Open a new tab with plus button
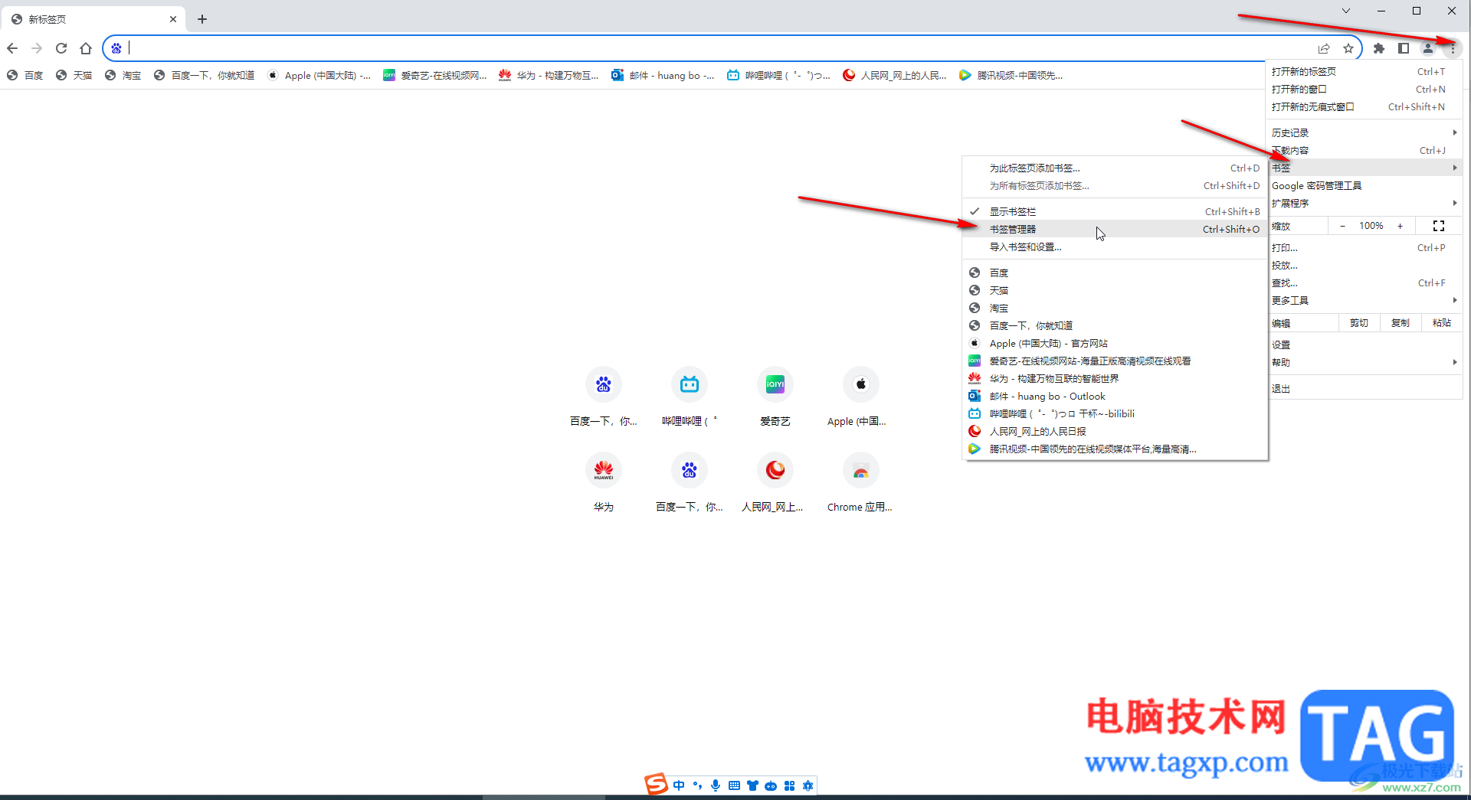The width and height of the screenshot is (1471, 800). coord(202,19)
